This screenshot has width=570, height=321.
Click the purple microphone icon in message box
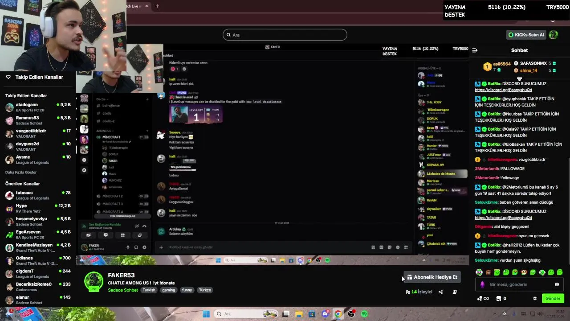[482, 284]
